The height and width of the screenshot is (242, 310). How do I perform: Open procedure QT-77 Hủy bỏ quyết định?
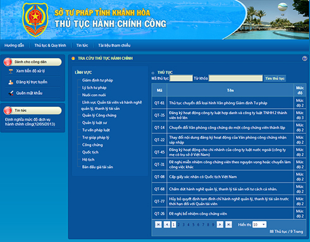tap(229, 202)
